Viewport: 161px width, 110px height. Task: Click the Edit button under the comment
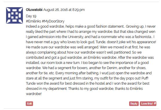[x=29, y=104]
